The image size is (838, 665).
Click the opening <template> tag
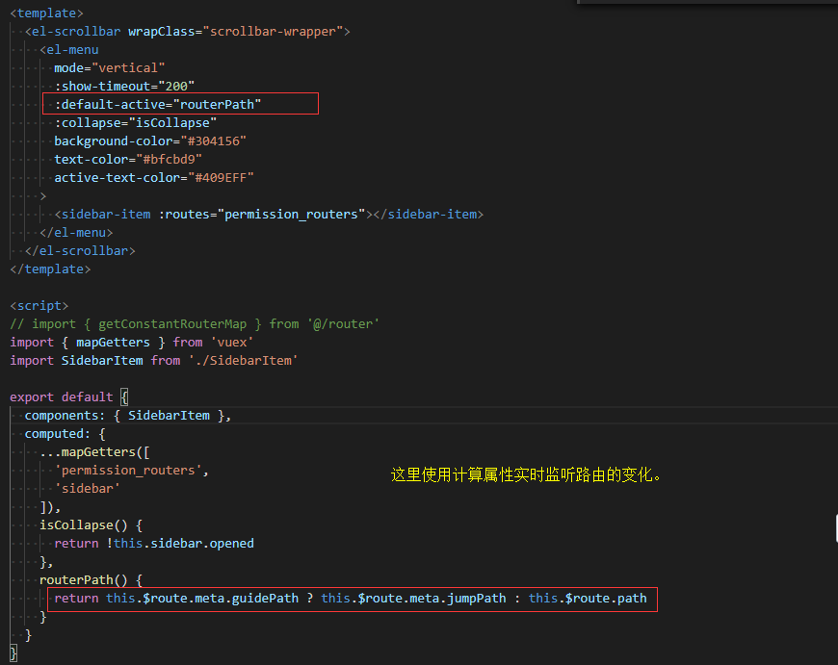point(46,13)
